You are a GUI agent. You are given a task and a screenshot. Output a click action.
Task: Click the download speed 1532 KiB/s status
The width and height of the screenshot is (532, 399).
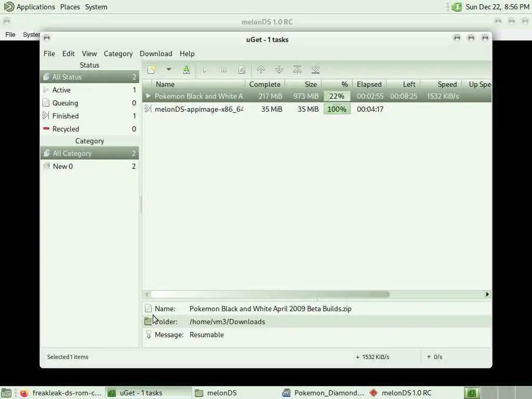(x=373, y=357)
